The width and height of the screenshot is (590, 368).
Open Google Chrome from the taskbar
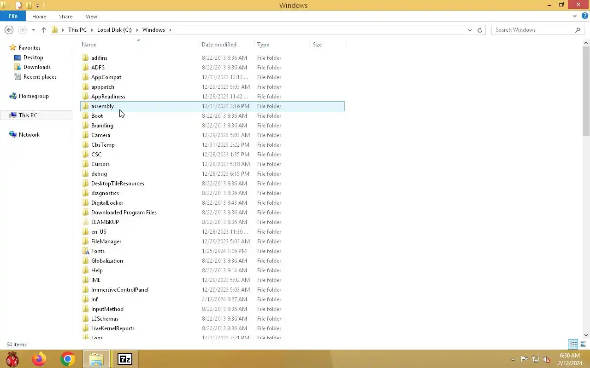tap(68, 359)
